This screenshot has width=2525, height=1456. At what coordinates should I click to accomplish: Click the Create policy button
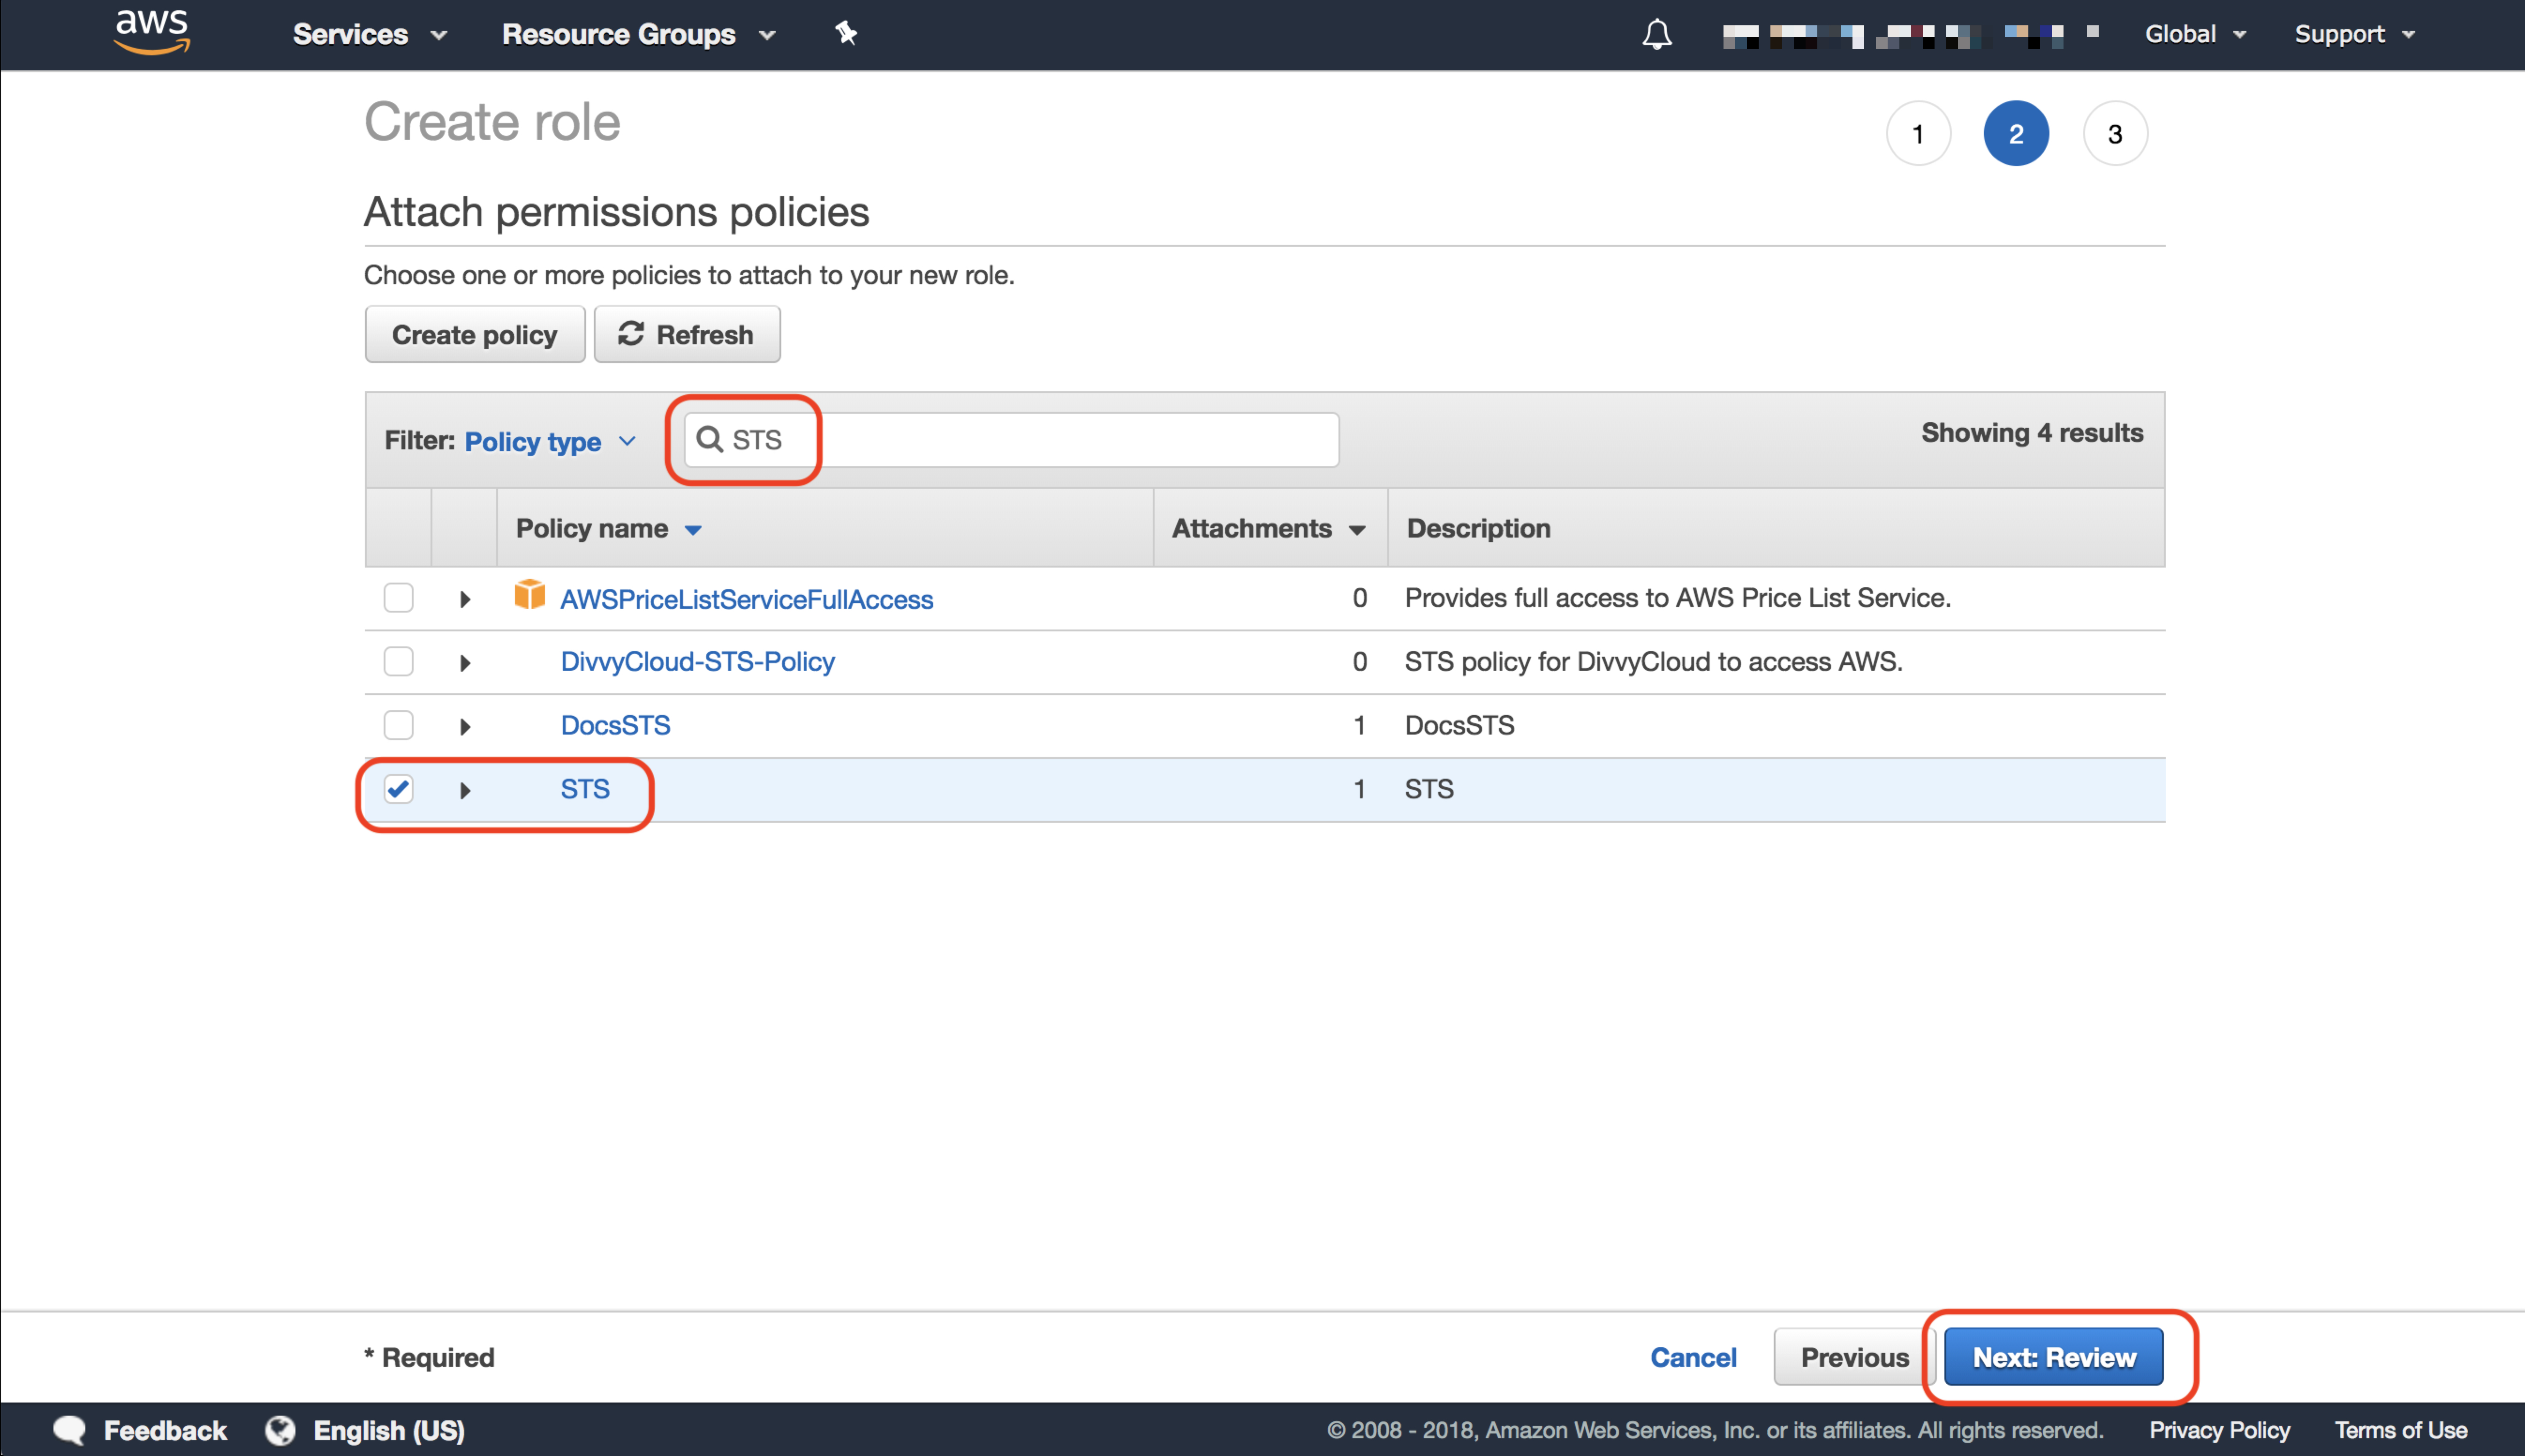[474, 334]
